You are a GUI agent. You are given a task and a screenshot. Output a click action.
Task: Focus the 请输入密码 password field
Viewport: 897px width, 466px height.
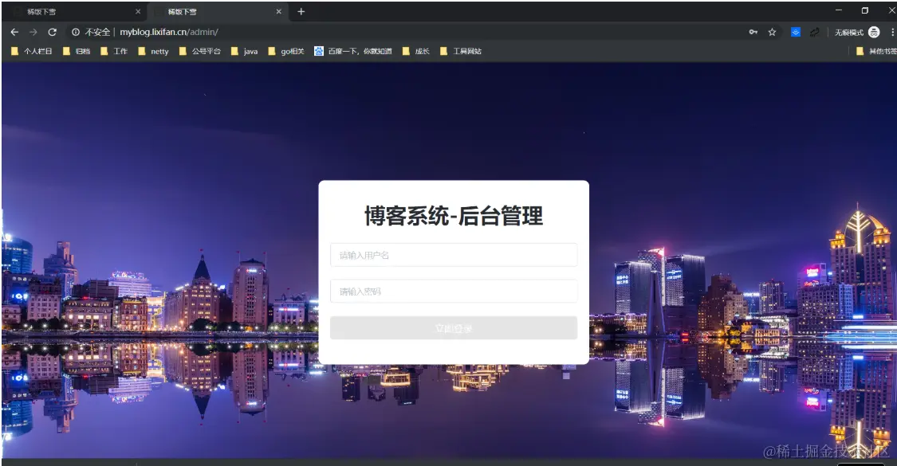click(x=454, y=291)
